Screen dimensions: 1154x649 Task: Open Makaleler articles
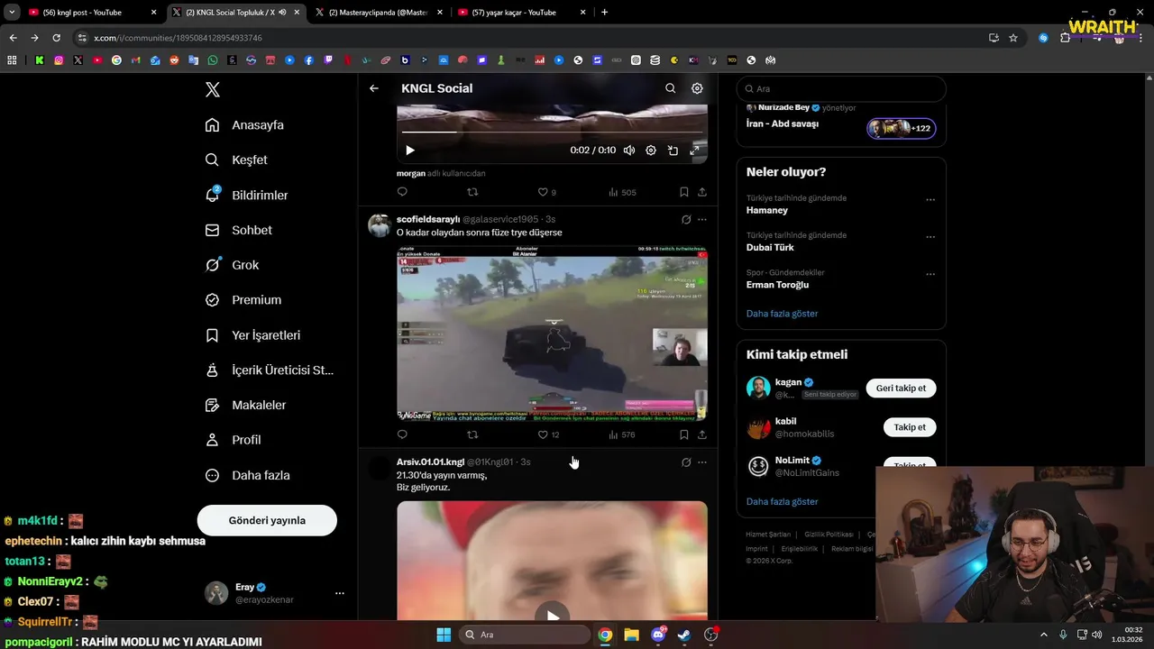tap(245, 406)
